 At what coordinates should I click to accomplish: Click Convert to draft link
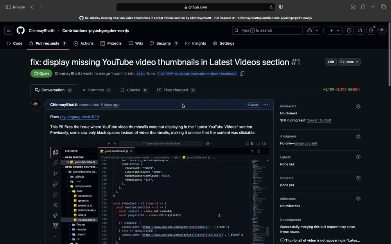(x=319, y=120)
